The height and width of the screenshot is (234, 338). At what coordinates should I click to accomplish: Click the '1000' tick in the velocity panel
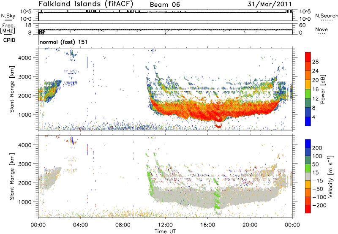(x=25, y=202)
